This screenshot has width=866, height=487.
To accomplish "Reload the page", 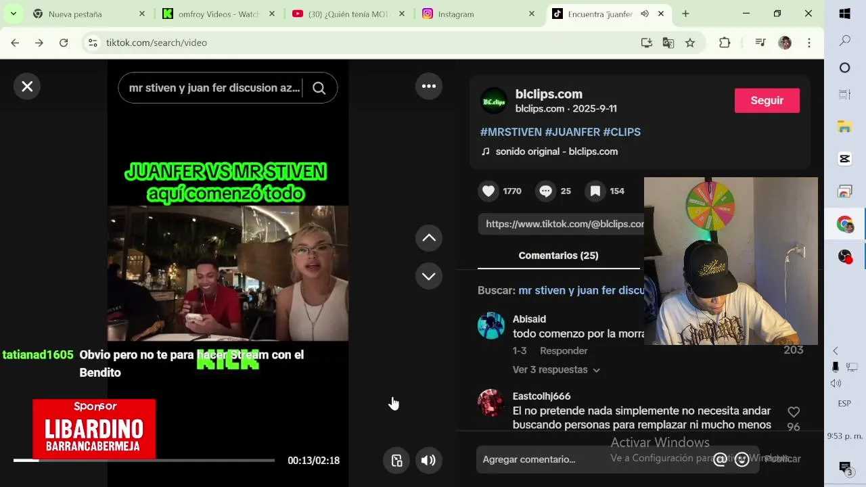I will tap(64, 43).
